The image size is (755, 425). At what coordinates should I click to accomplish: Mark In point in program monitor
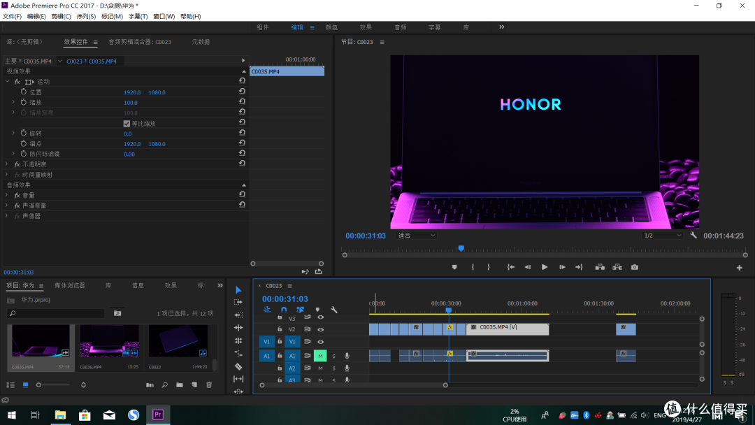pyautogui.click(x=473, y=267)
